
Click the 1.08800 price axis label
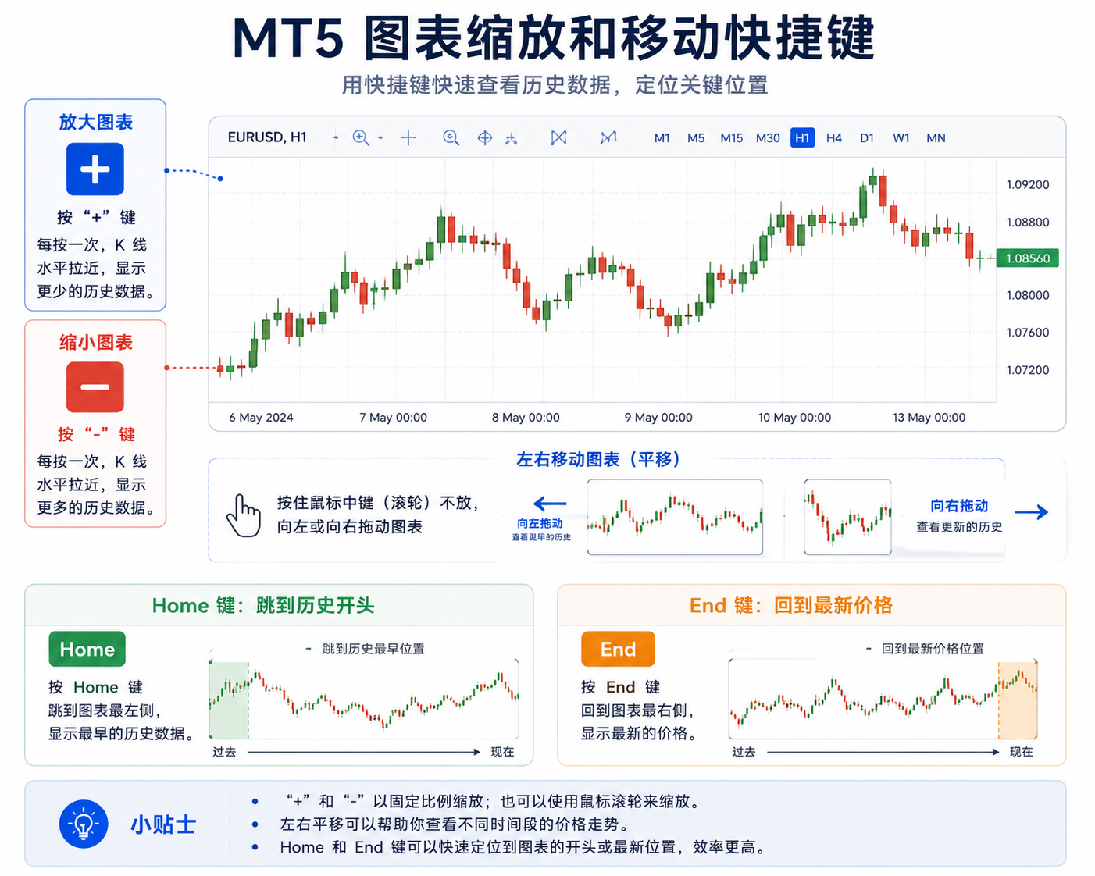click(x=1028, y=223)
